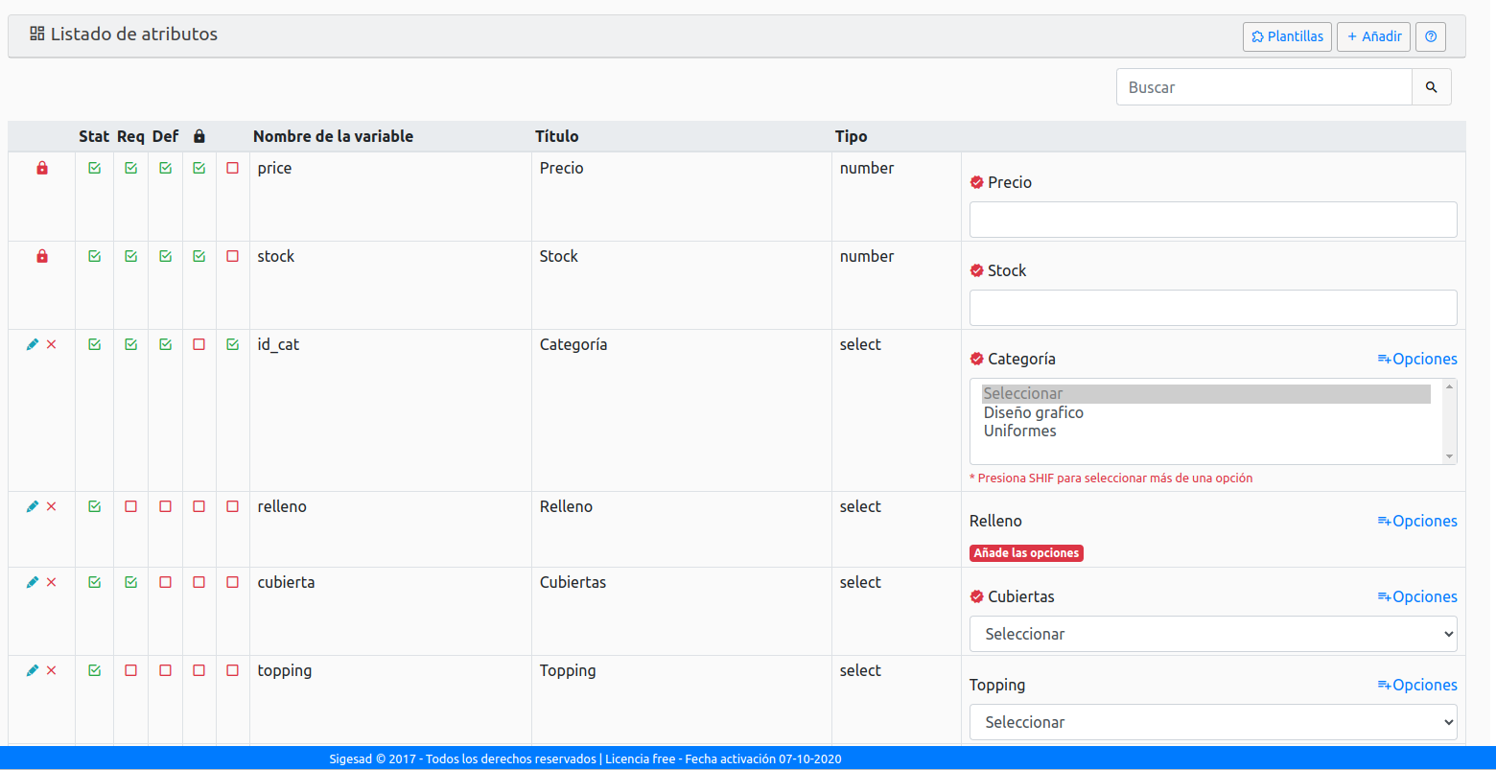Toggle Stat checkbox for price row

click(x=94, y=168)
